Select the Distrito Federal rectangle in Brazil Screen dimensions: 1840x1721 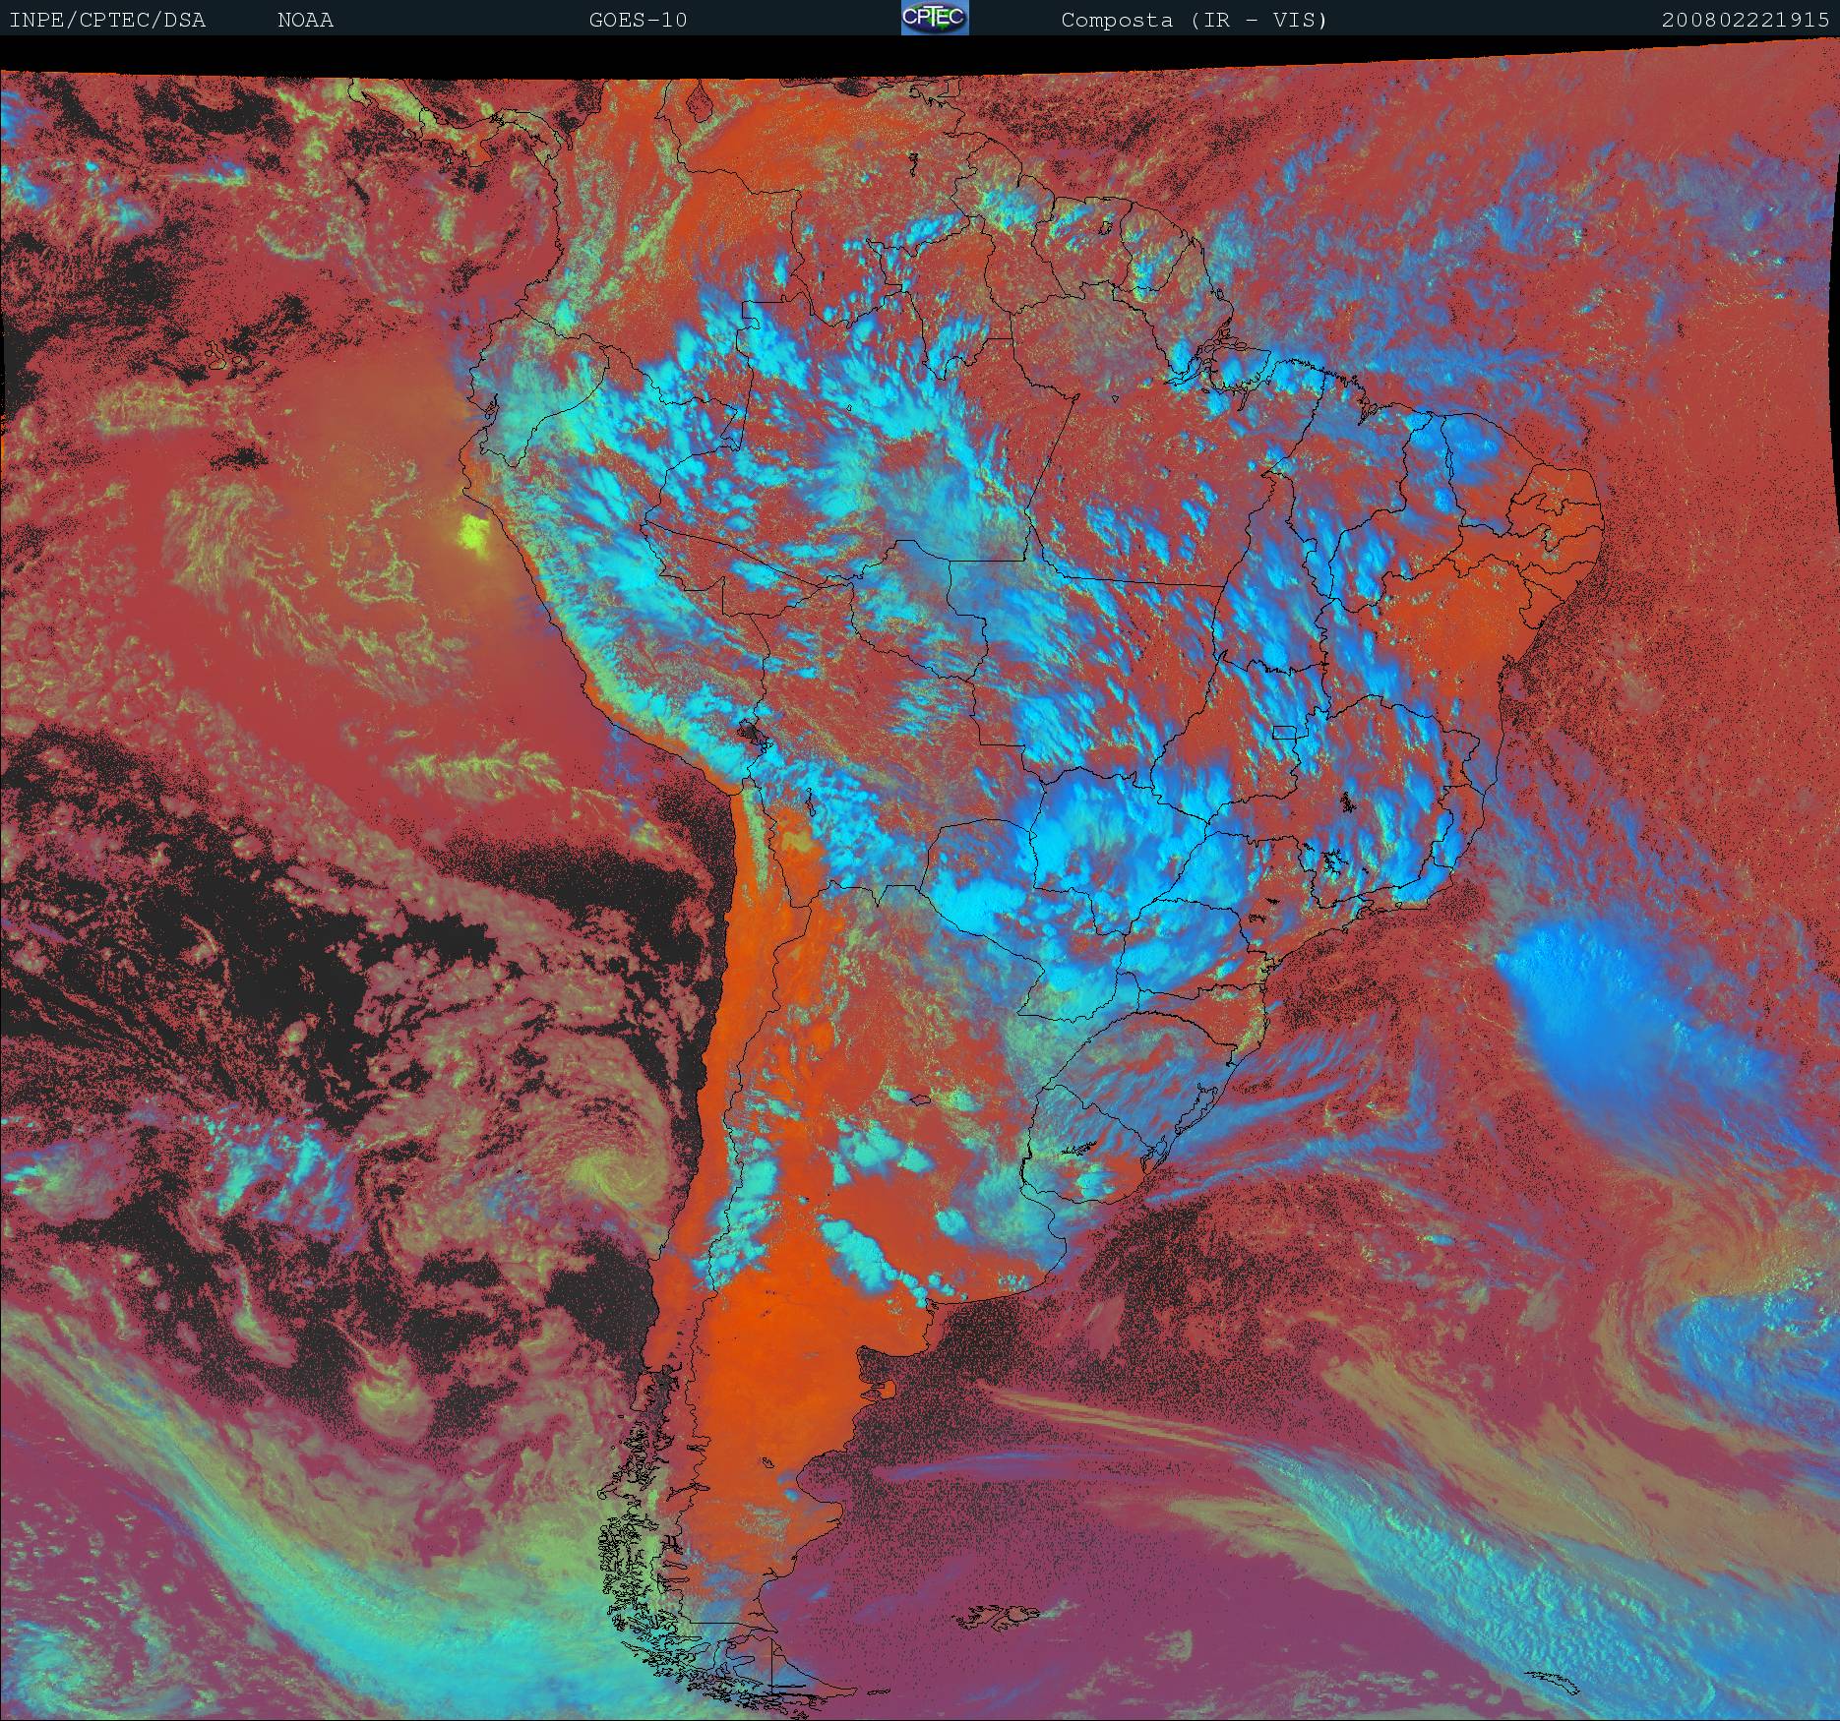tap(1284, 731)
